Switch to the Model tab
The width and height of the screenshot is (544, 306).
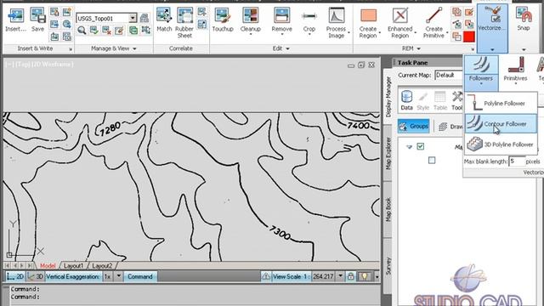[x=48, y=266]
